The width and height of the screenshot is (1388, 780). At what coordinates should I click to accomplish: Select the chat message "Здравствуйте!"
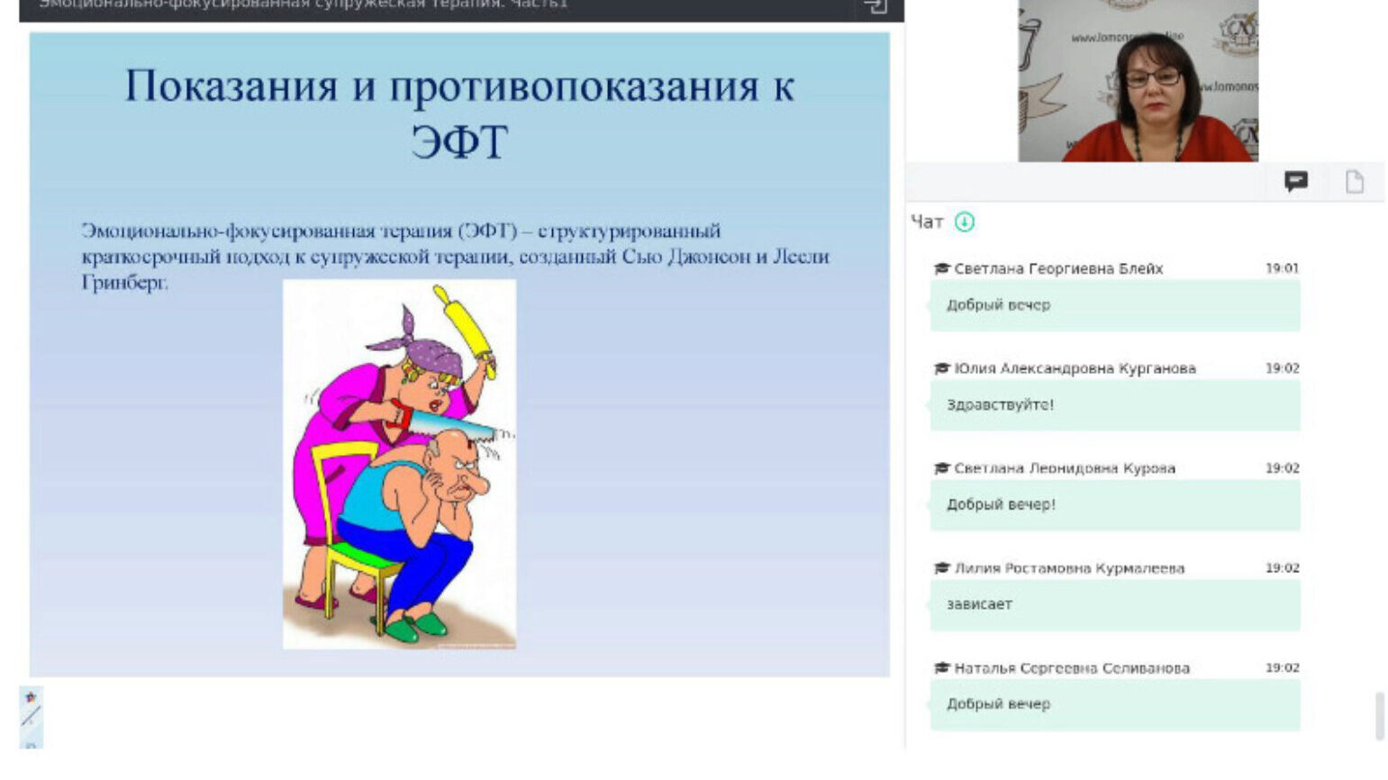point(1000,405)
